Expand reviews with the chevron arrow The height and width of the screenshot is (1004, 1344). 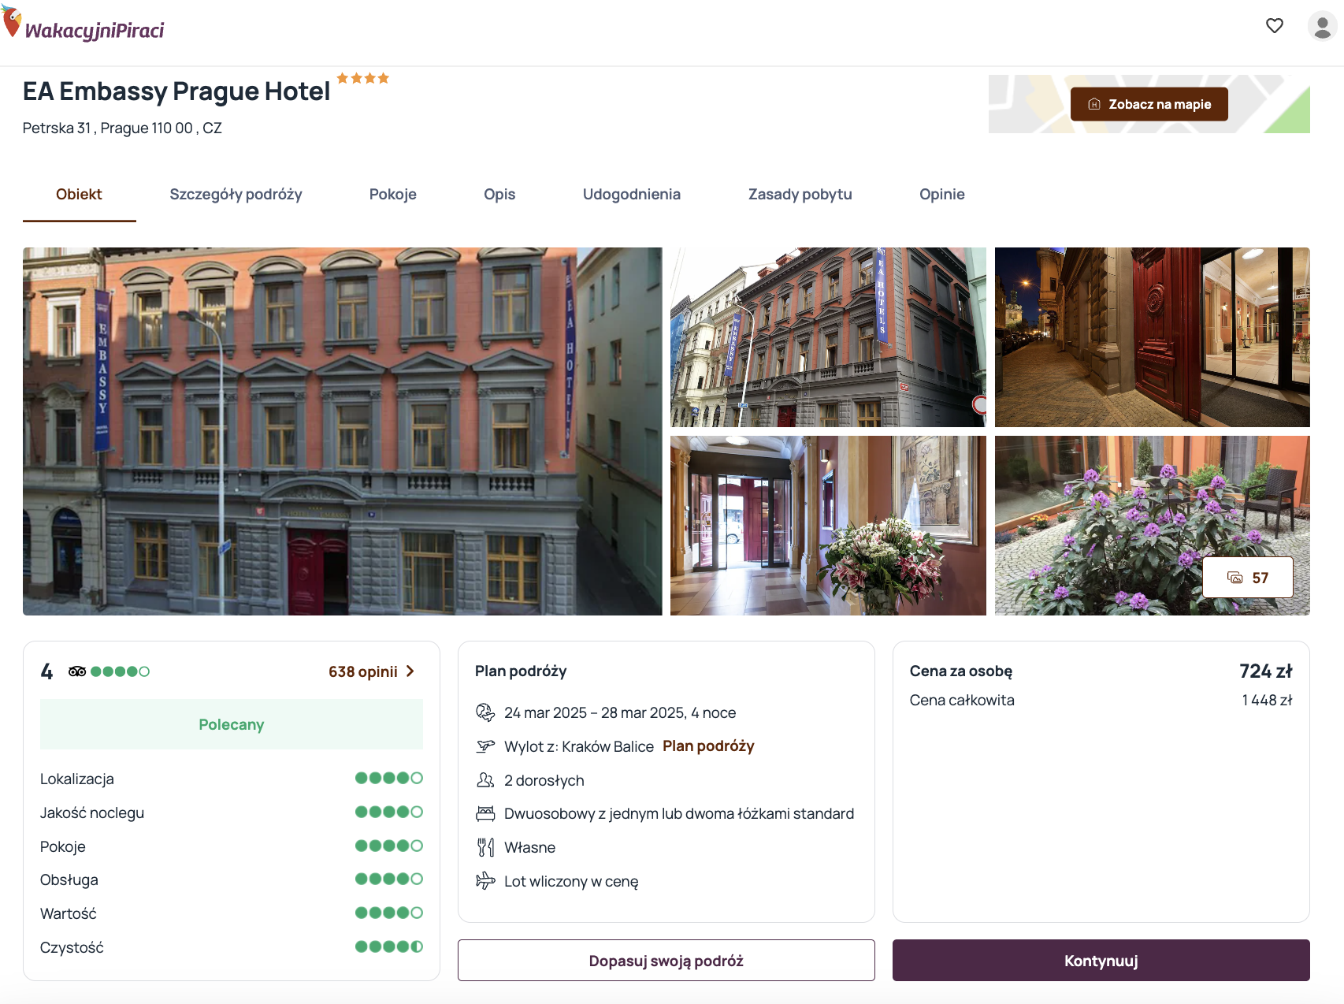(x=410, y=671)
